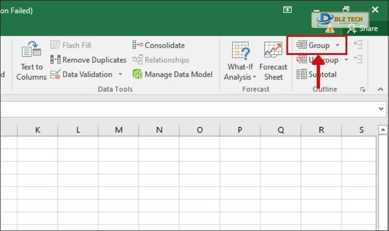This screenshot has height=231, width=389.
Task: Expand the formula bar with chevron
Action: coord(381,109)
